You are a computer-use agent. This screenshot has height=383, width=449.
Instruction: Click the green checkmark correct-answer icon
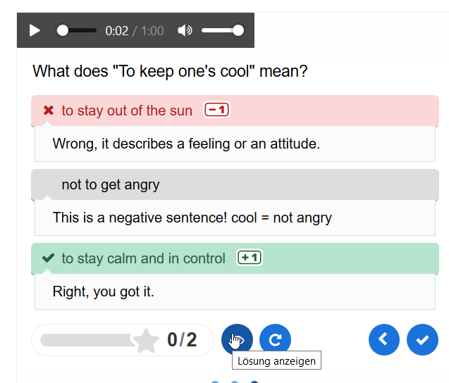49,258
